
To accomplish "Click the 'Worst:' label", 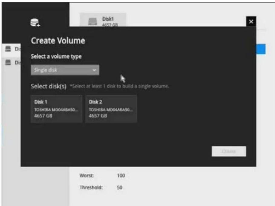I will 87,175.
